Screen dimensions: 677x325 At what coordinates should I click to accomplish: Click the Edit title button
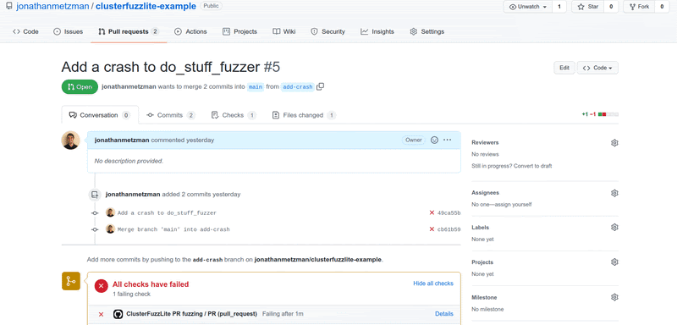coord(564,68)
